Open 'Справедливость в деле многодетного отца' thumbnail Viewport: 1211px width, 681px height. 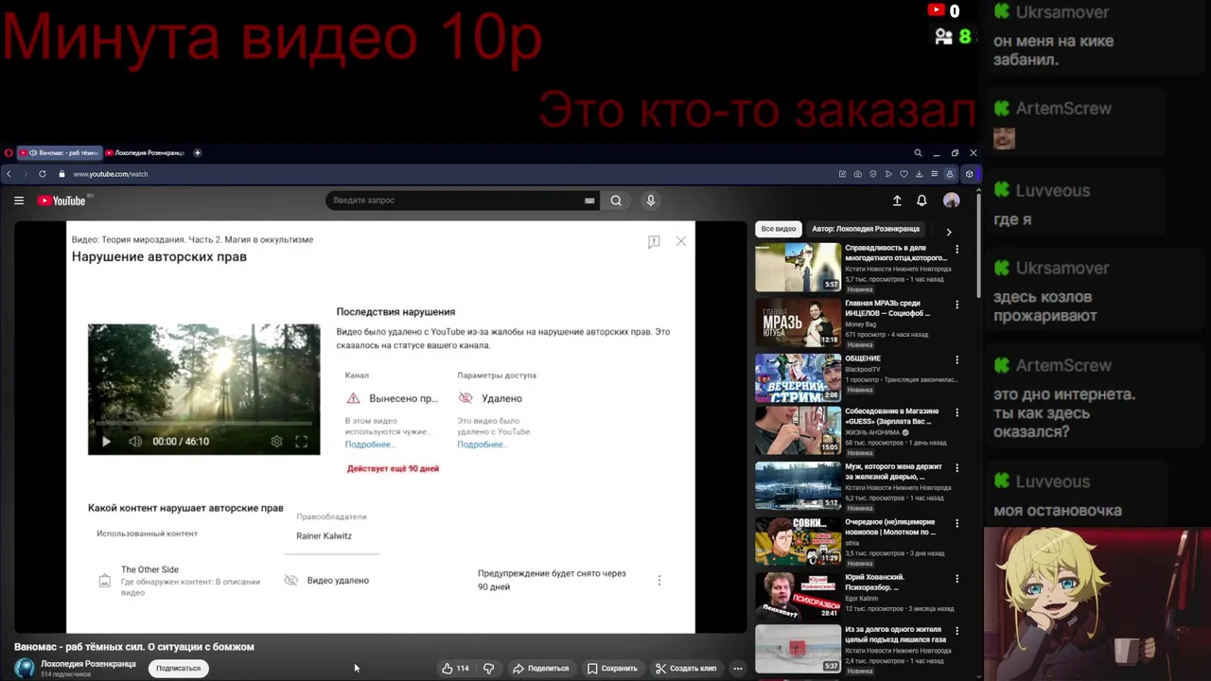[x=798, y=268]
